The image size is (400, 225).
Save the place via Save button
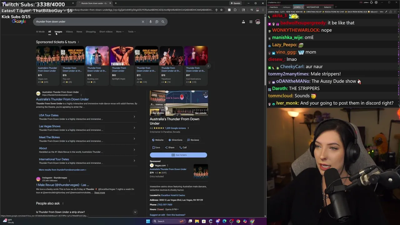pos(156,147)
